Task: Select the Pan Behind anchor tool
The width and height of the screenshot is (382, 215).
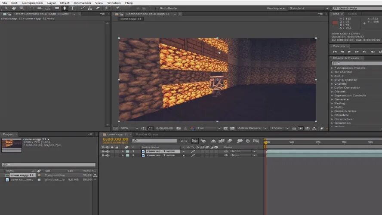Action: [x=47, y=8]
